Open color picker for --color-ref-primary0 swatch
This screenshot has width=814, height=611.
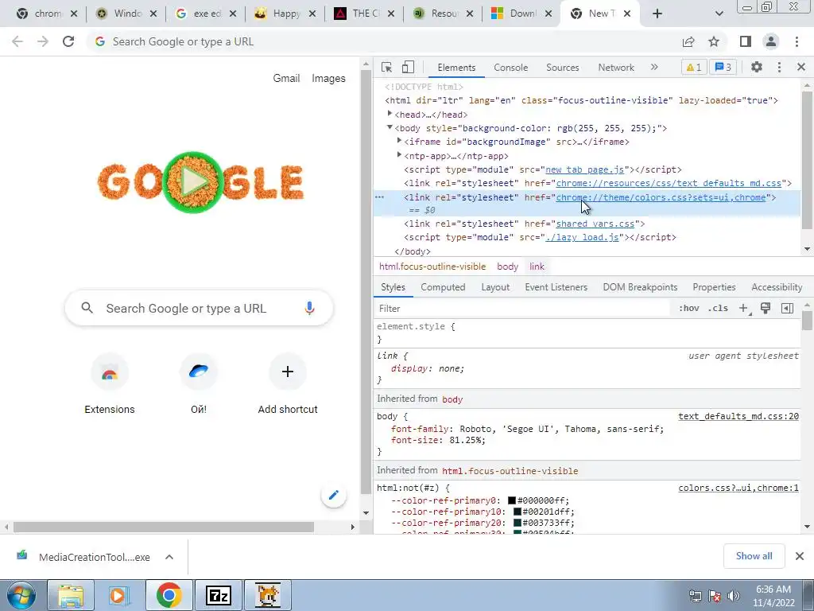[511, 500]
